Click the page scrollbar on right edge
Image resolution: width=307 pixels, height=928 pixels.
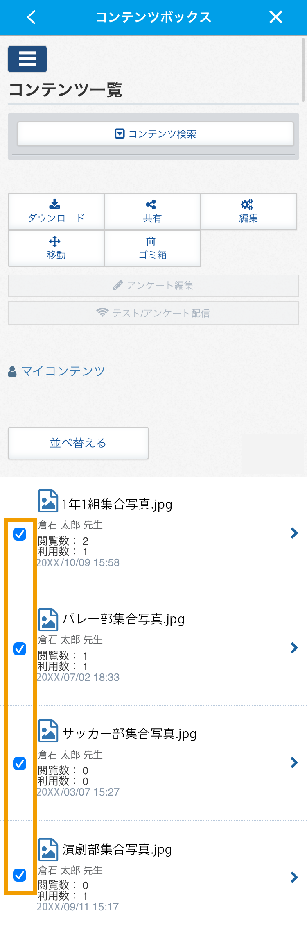pos(303,70)
